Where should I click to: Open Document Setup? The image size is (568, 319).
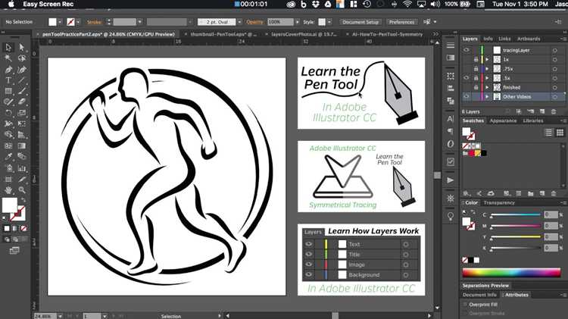point(360,22)
